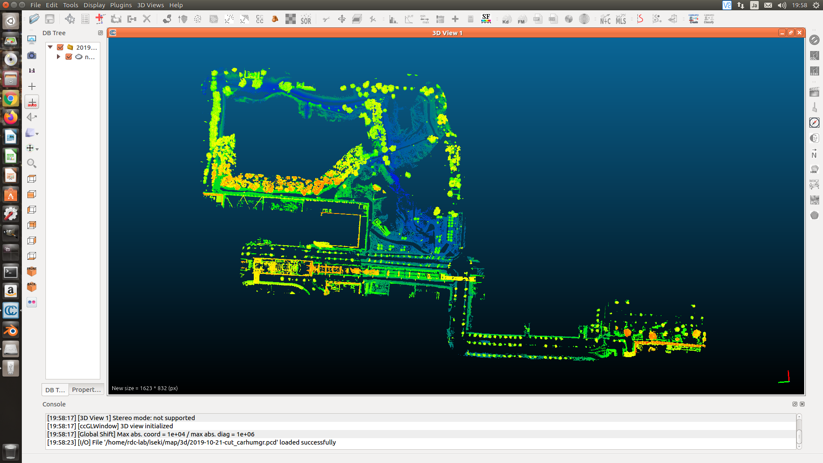Screen dimensions: 823x463
Task: Click the Zoom magnifier icon in sidebar
Action: [x=32, y=163]
